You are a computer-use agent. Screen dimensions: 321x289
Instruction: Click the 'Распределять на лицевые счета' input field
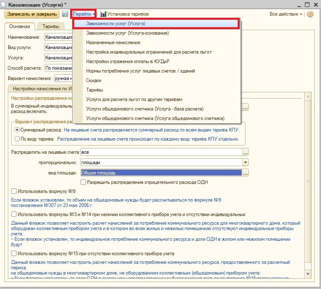tap(161, 153)
